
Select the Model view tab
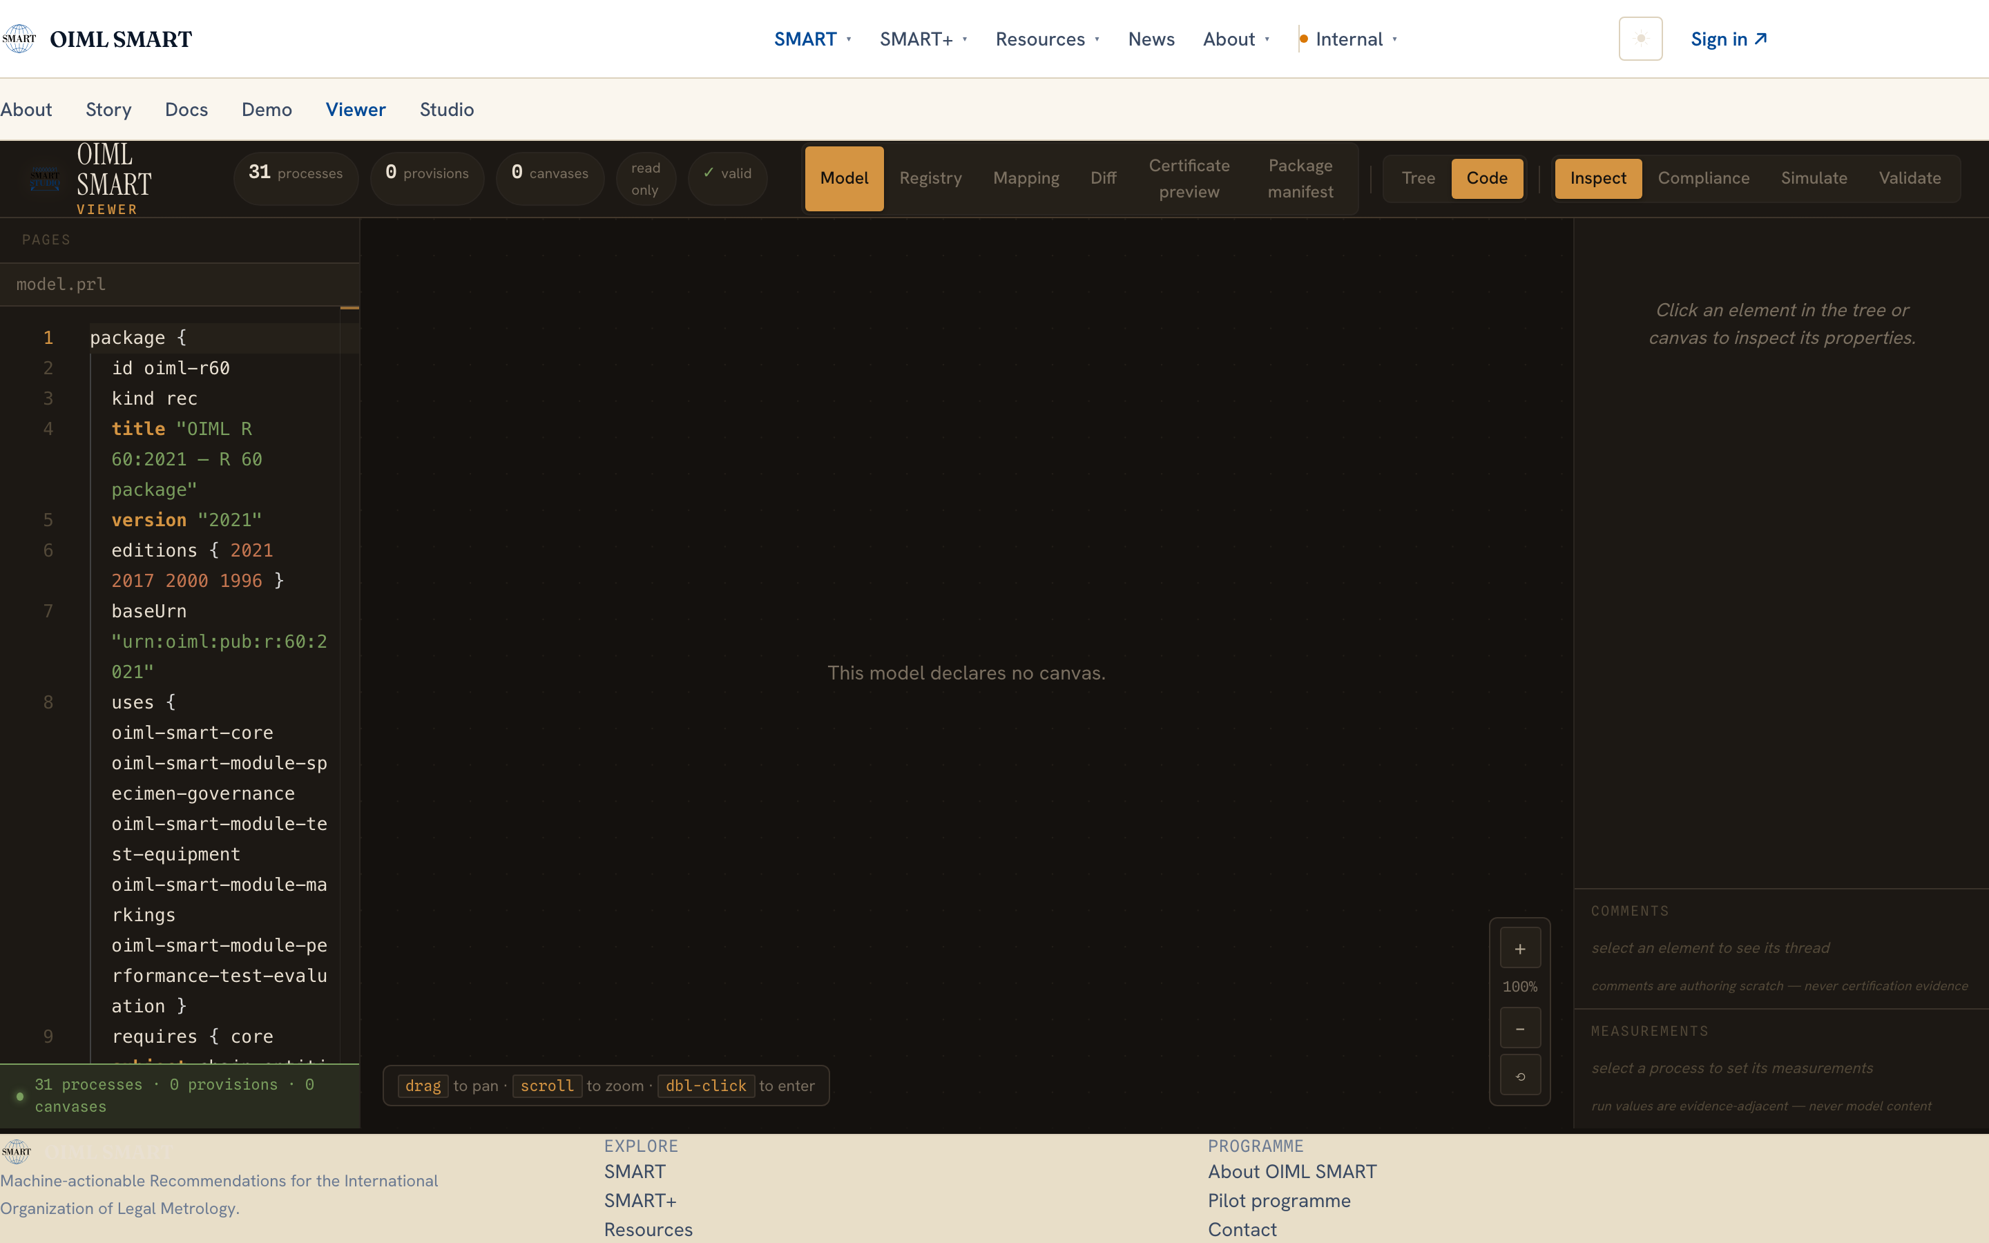(x=844, y=178)
